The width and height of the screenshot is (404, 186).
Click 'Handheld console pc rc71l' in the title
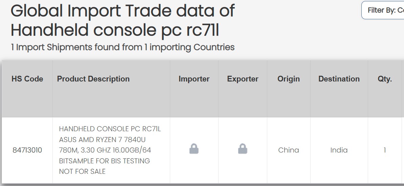point(115,30)
